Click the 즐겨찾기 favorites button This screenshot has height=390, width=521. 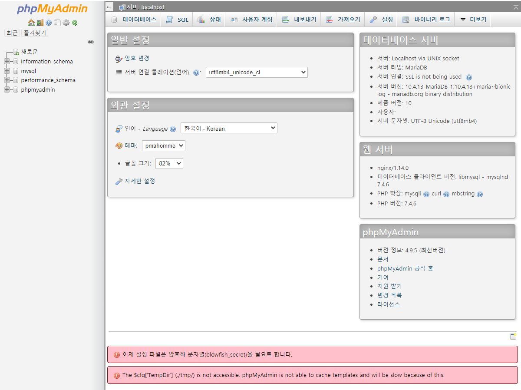pos(34,33)
